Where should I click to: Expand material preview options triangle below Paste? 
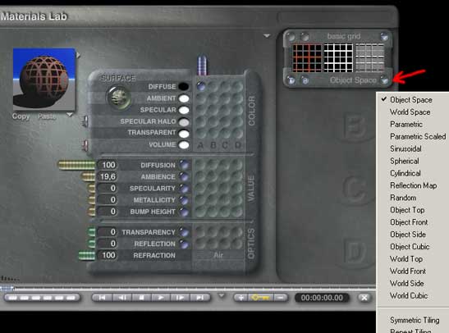(70, 115)
